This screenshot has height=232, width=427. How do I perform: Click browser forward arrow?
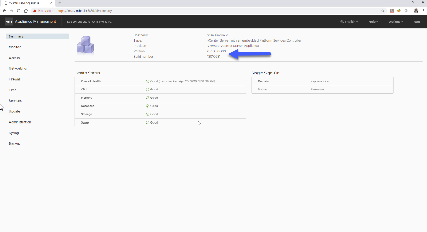[12, 11]
